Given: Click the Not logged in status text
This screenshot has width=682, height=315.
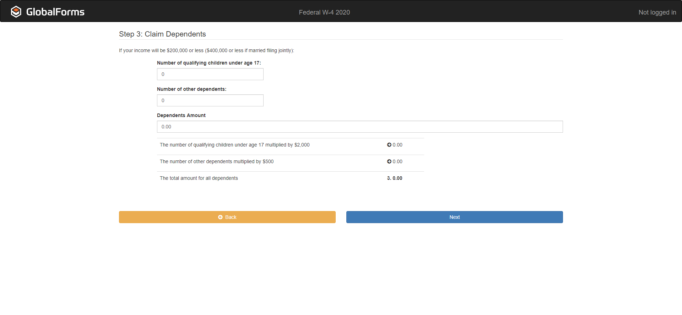Looking at the screenshot, I should coord(657,12).
